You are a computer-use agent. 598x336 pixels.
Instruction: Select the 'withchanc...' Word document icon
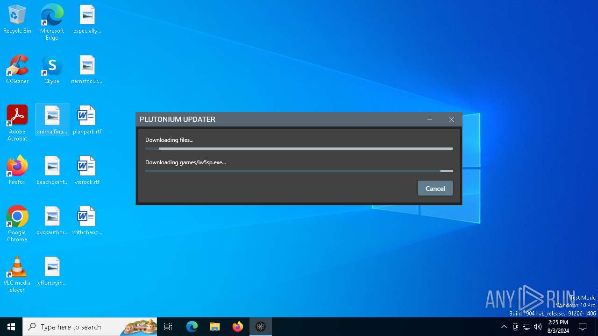tap(87, 221)
